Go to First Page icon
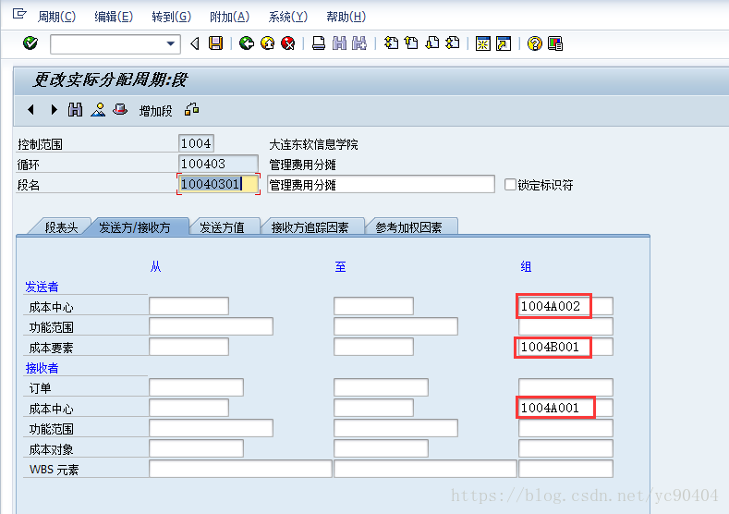Viewport: 729px width, 514px height. pyautogui.click(x=391, y=43)
